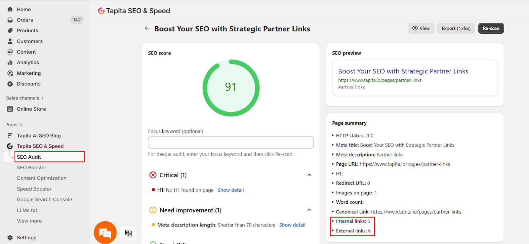
Task: Click the Tapita logo in header
Action: [101, 11]
